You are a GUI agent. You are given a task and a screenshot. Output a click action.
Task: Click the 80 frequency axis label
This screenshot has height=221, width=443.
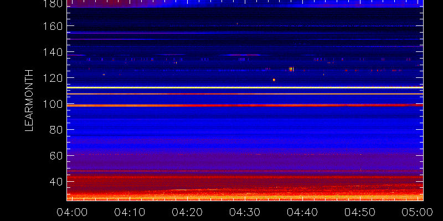point(56,130)
